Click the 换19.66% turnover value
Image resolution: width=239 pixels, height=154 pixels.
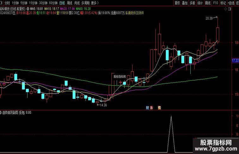[x=104, y=13]
